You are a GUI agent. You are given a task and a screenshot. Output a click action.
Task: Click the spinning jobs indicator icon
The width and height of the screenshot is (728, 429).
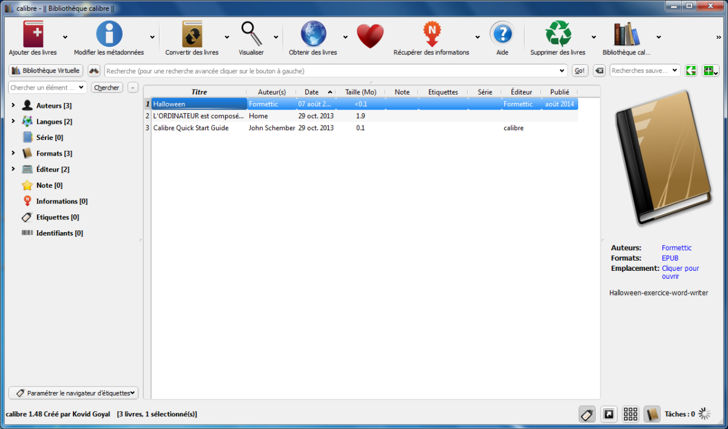[704, 414]
